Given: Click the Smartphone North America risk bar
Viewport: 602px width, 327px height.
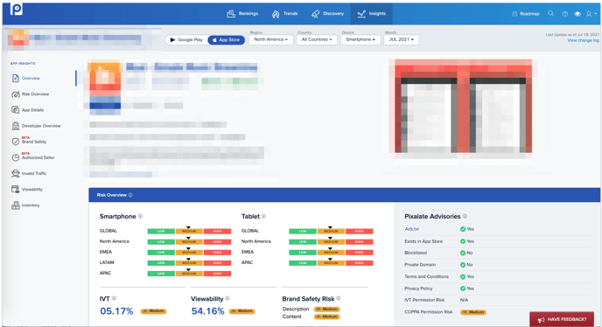Looking at the screenshot, I should 189,242.
